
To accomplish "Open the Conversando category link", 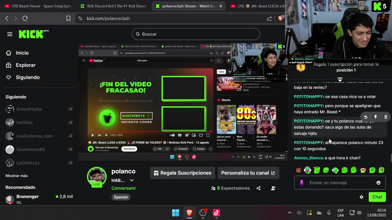I will pos(123,188).
